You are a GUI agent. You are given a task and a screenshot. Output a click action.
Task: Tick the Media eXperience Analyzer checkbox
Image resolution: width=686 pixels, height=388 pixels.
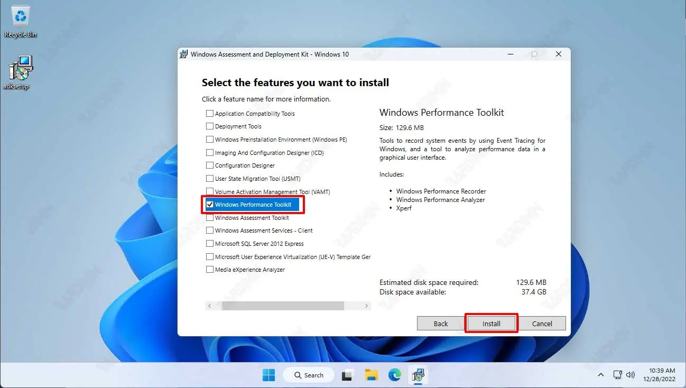(x=210, y=270)
